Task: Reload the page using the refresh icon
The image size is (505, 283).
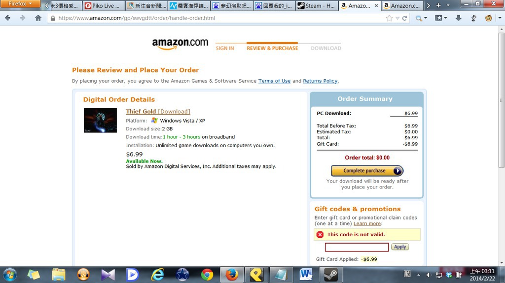Action: point(405,18)
